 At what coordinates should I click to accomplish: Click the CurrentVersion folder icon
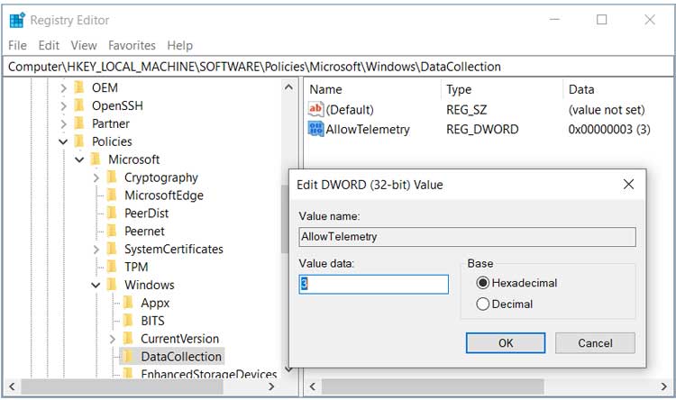[129, 339]
